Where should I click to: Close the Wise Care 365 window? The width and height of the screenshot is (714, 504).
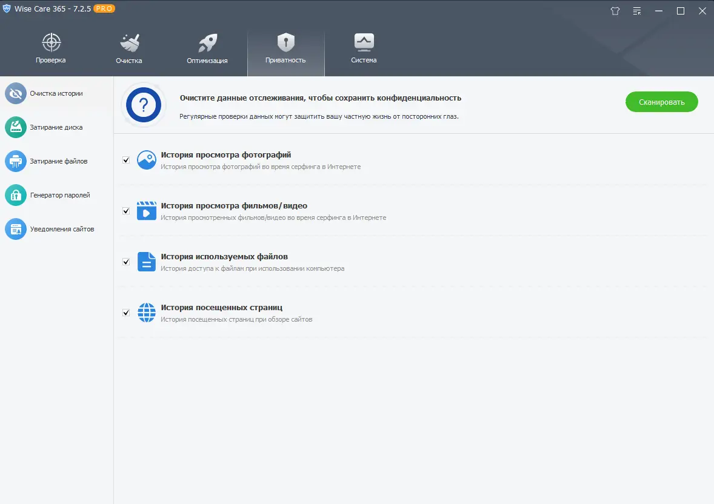point(702,11)
